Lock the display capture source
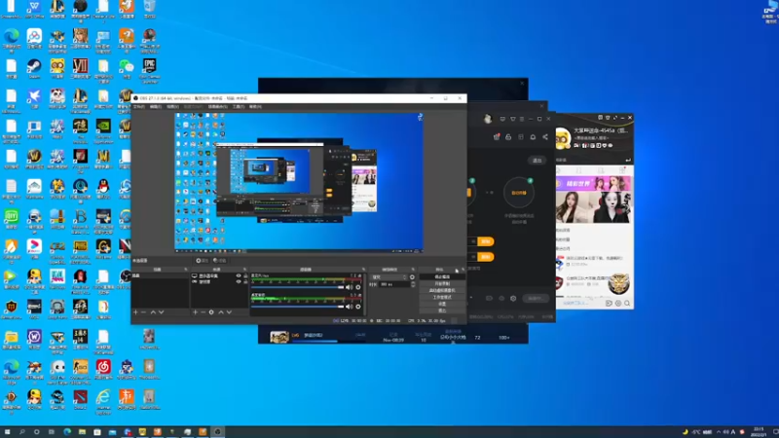The image size is (779, 438). pyautogui.click(x=245, y=276)
